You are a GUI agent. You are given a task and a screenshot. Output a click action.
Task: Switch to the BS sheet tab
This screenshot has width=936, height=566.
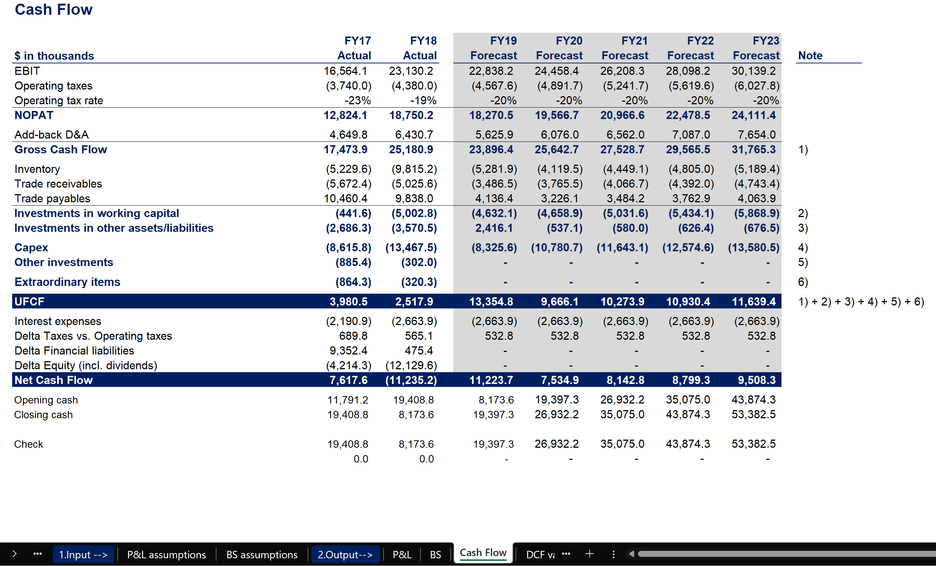[x=435, y=555]
